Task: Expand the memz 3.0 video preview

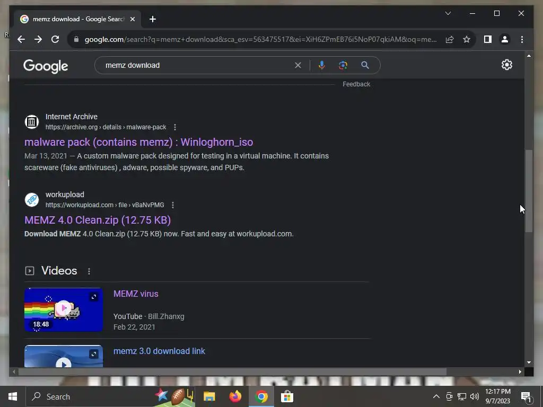Action: 94,354
